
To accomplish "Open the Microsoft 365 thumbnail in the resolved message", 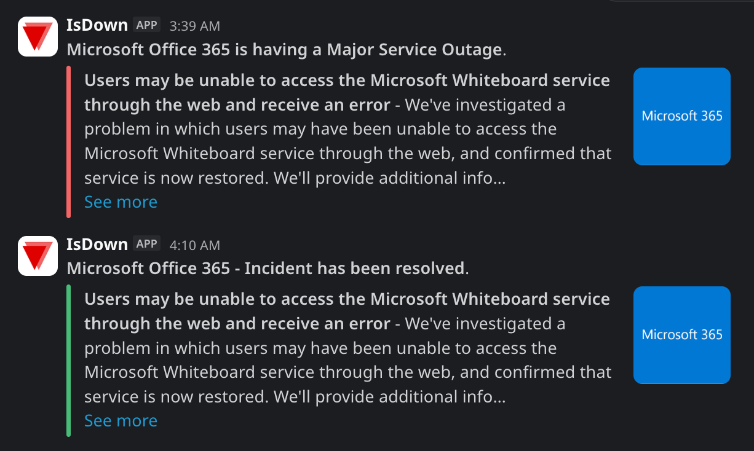I will point(681,335).
